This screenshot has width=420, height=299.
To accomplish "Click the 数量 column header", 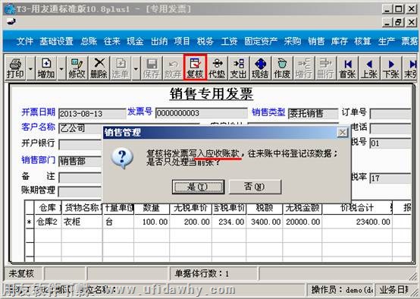I will click(152, 208).
